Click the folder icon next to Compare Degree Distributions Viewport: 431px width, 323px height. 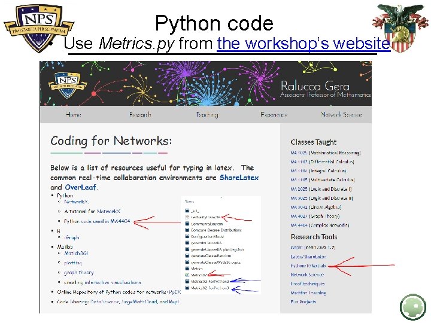click(x=187, y=230)
